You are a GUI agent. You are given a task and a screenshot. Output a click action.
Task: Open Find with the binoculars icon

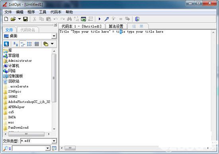pos(69,19)
